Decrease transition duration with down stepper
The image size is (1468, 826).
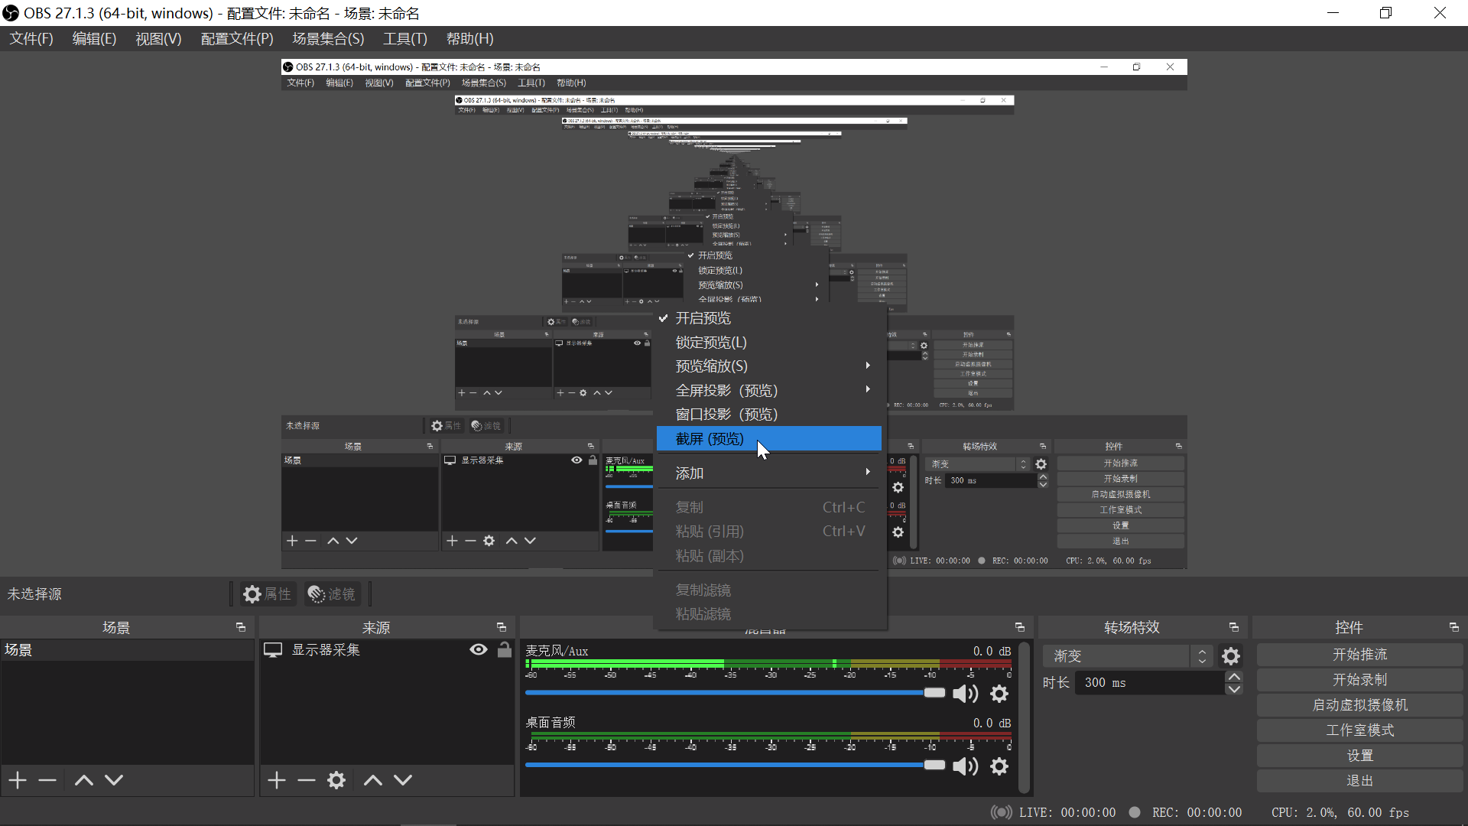[1234, 689]
